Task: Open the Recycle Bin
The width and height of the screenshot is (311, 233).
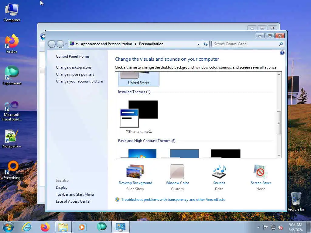Action: pos(296,201)
